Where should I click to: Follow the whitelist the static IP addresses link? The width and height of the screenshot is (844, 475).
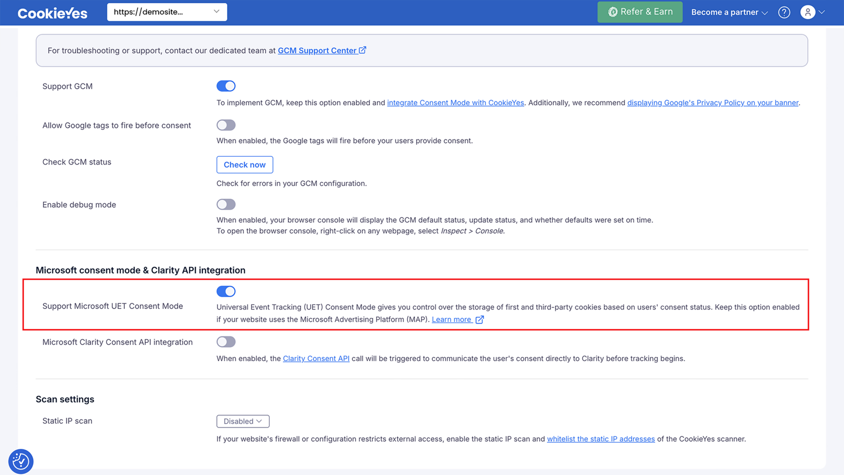coord(600,439)
